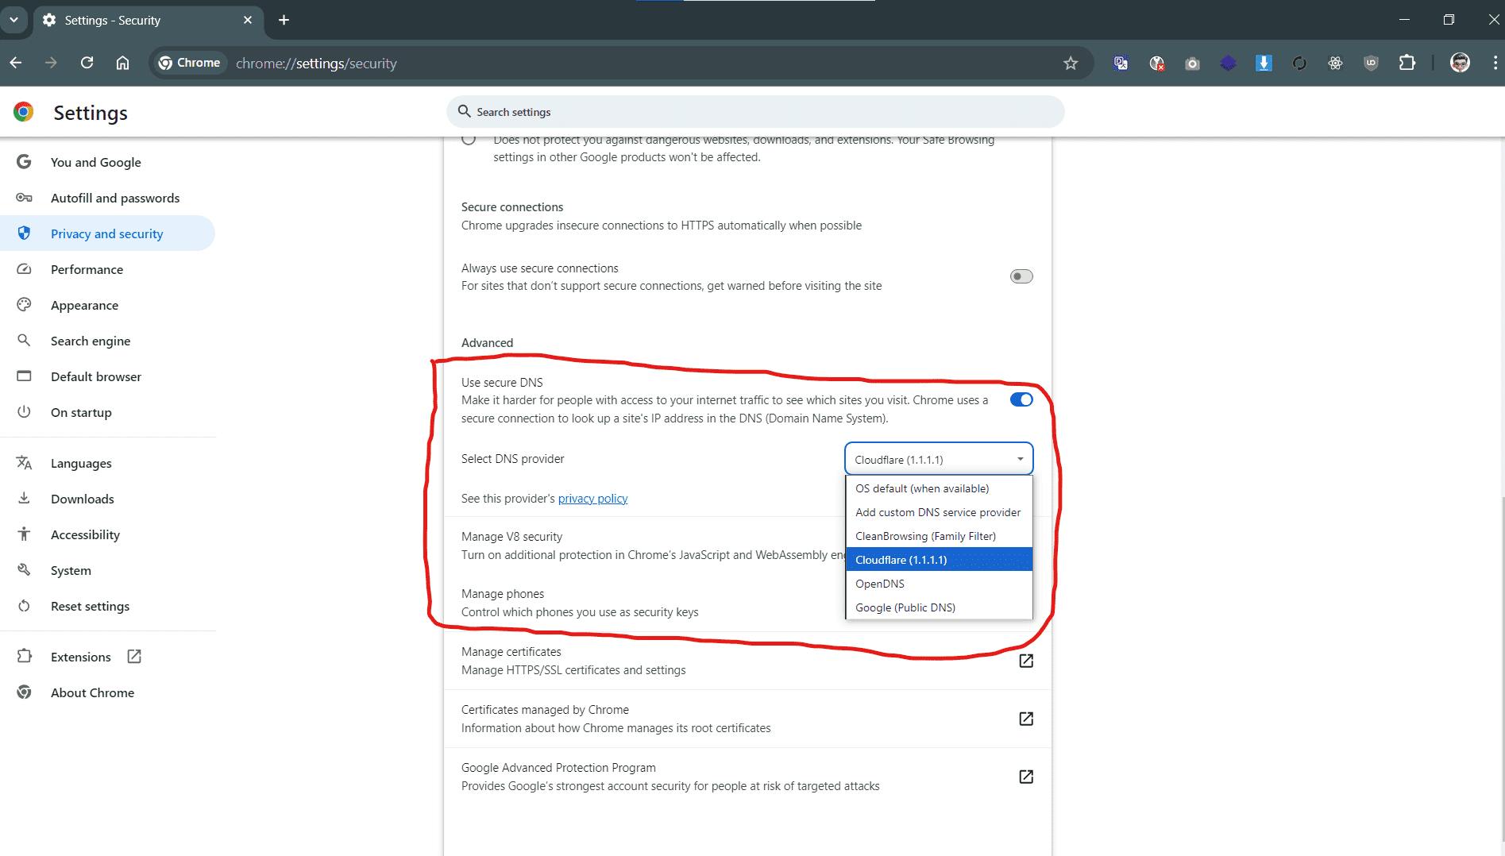Turn off Use secure DNS toggle

[1021, 399]
